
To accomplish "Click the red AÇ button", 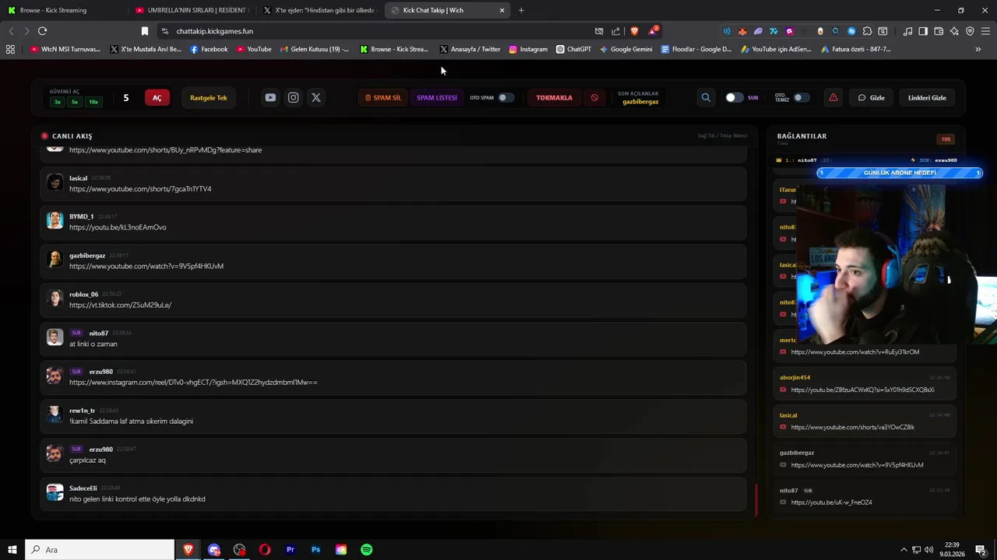I will (157, 98).
